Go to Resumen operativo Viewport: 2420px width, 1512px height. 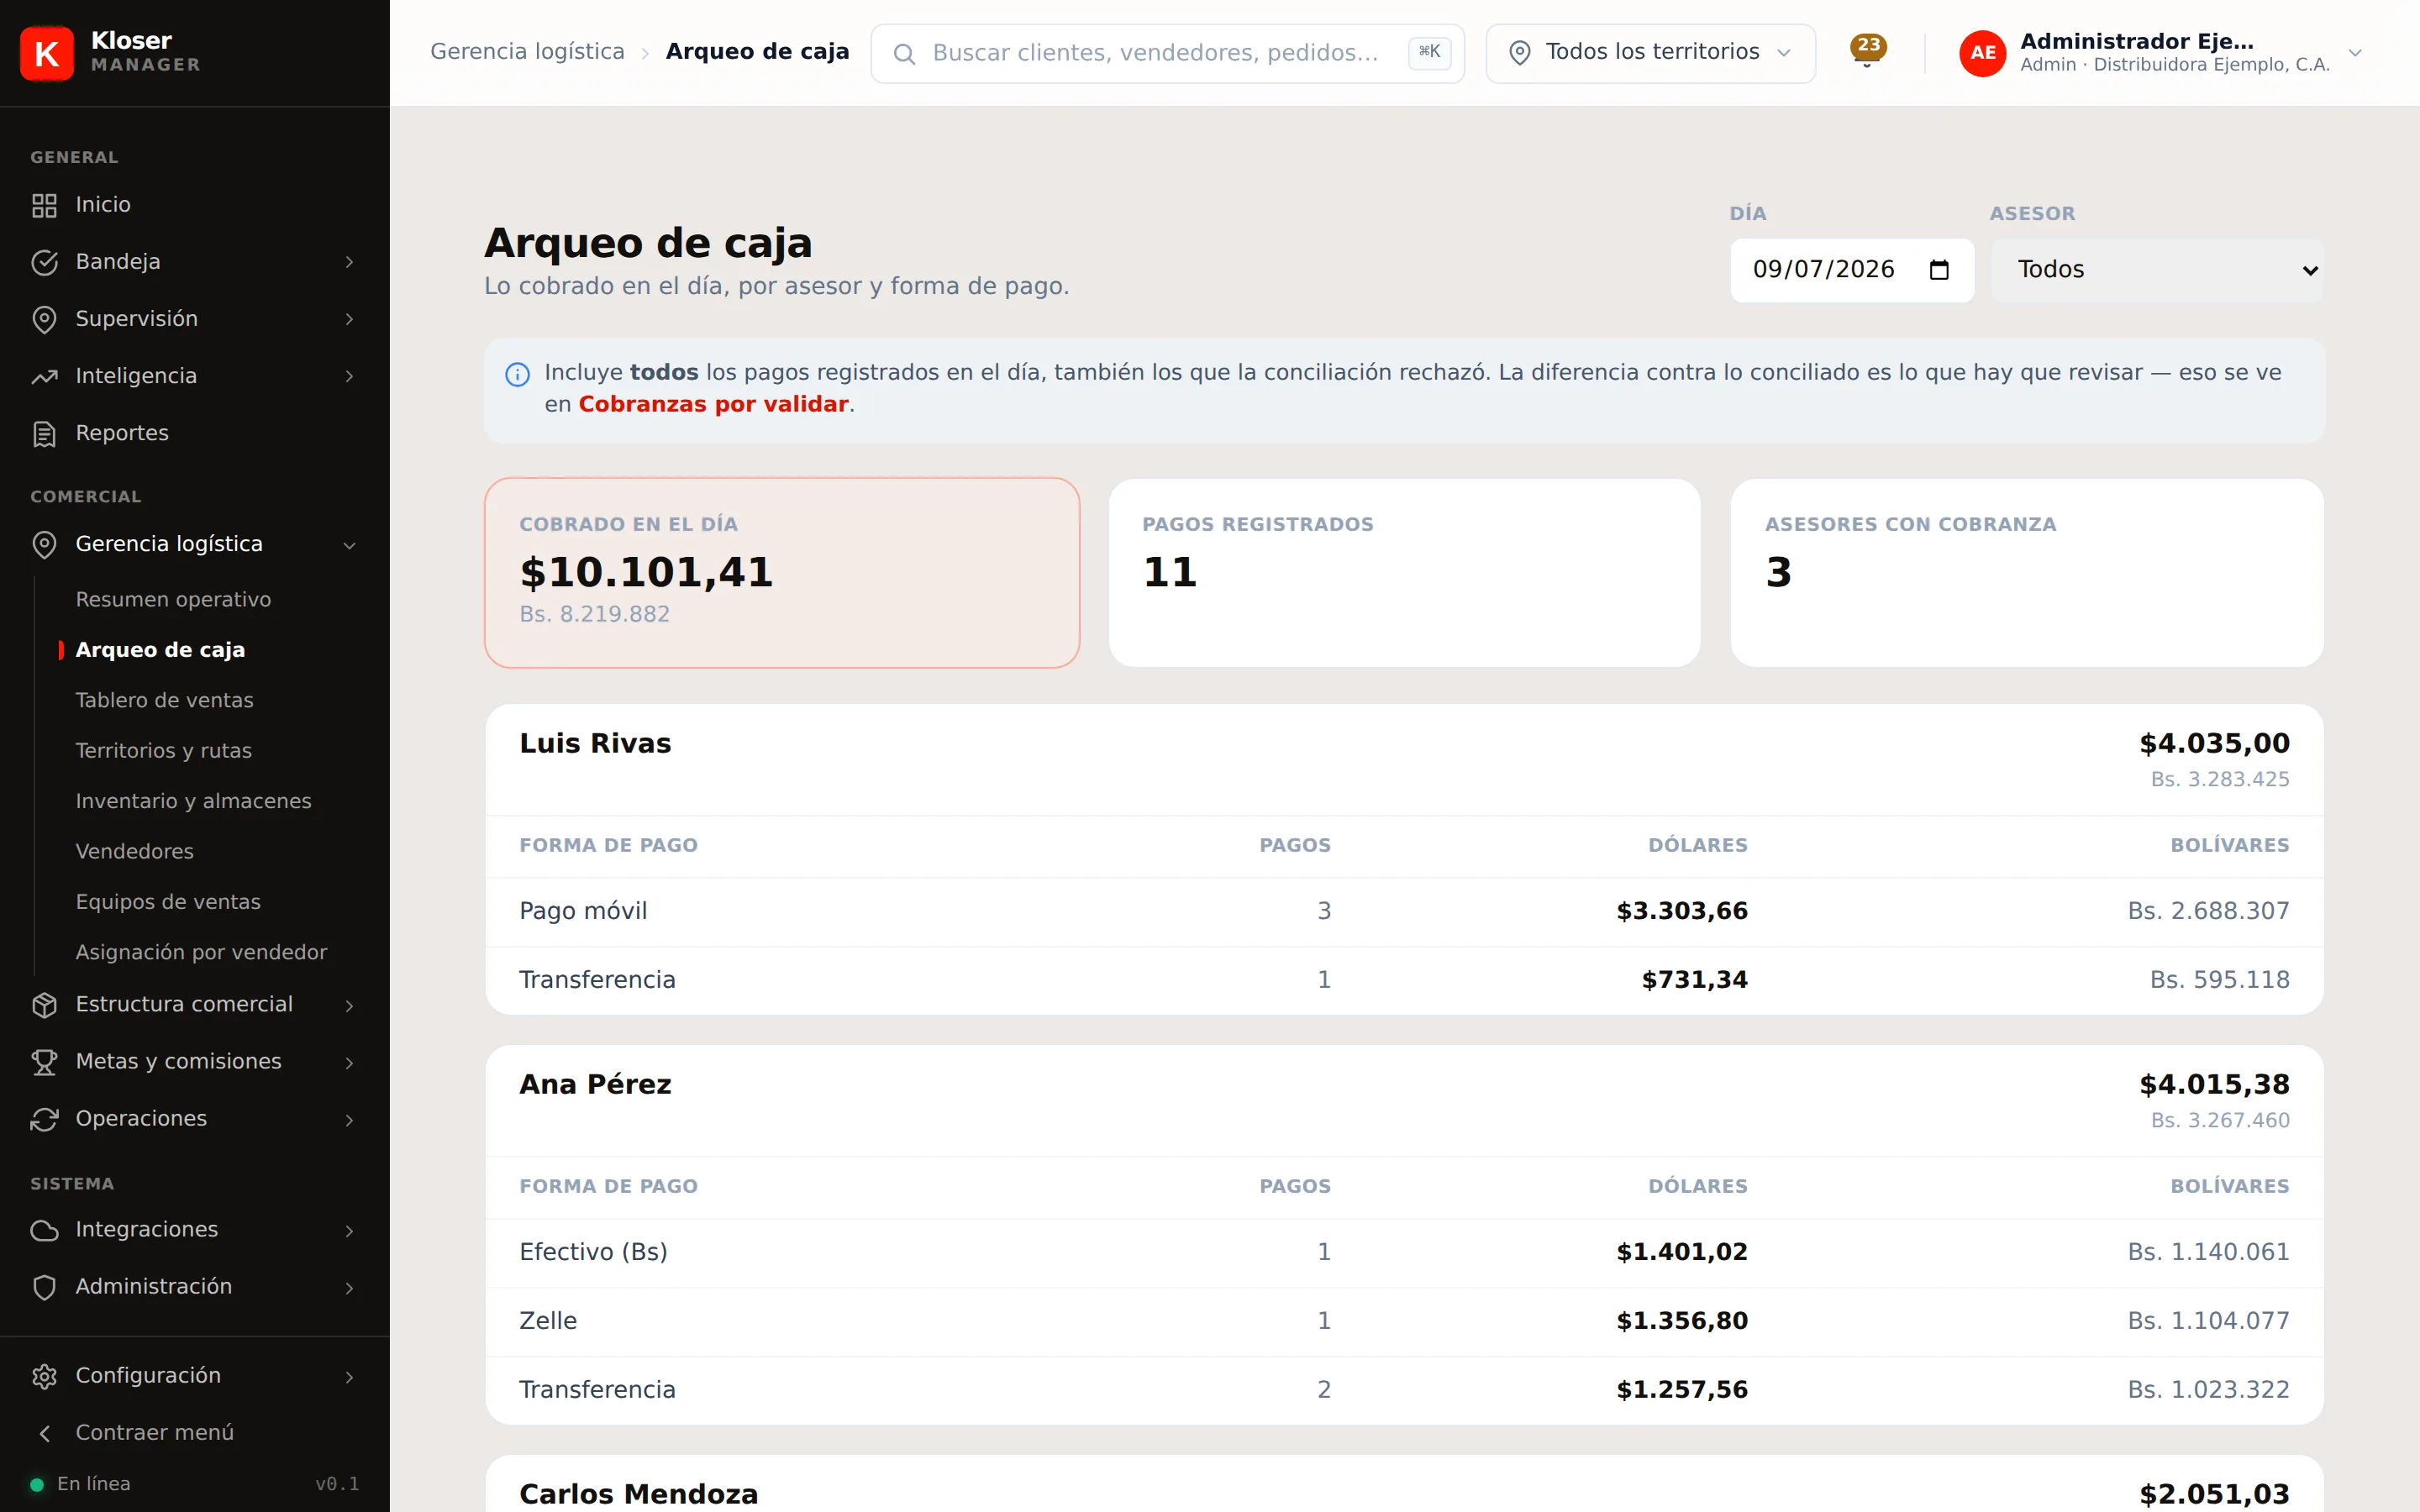173,599
